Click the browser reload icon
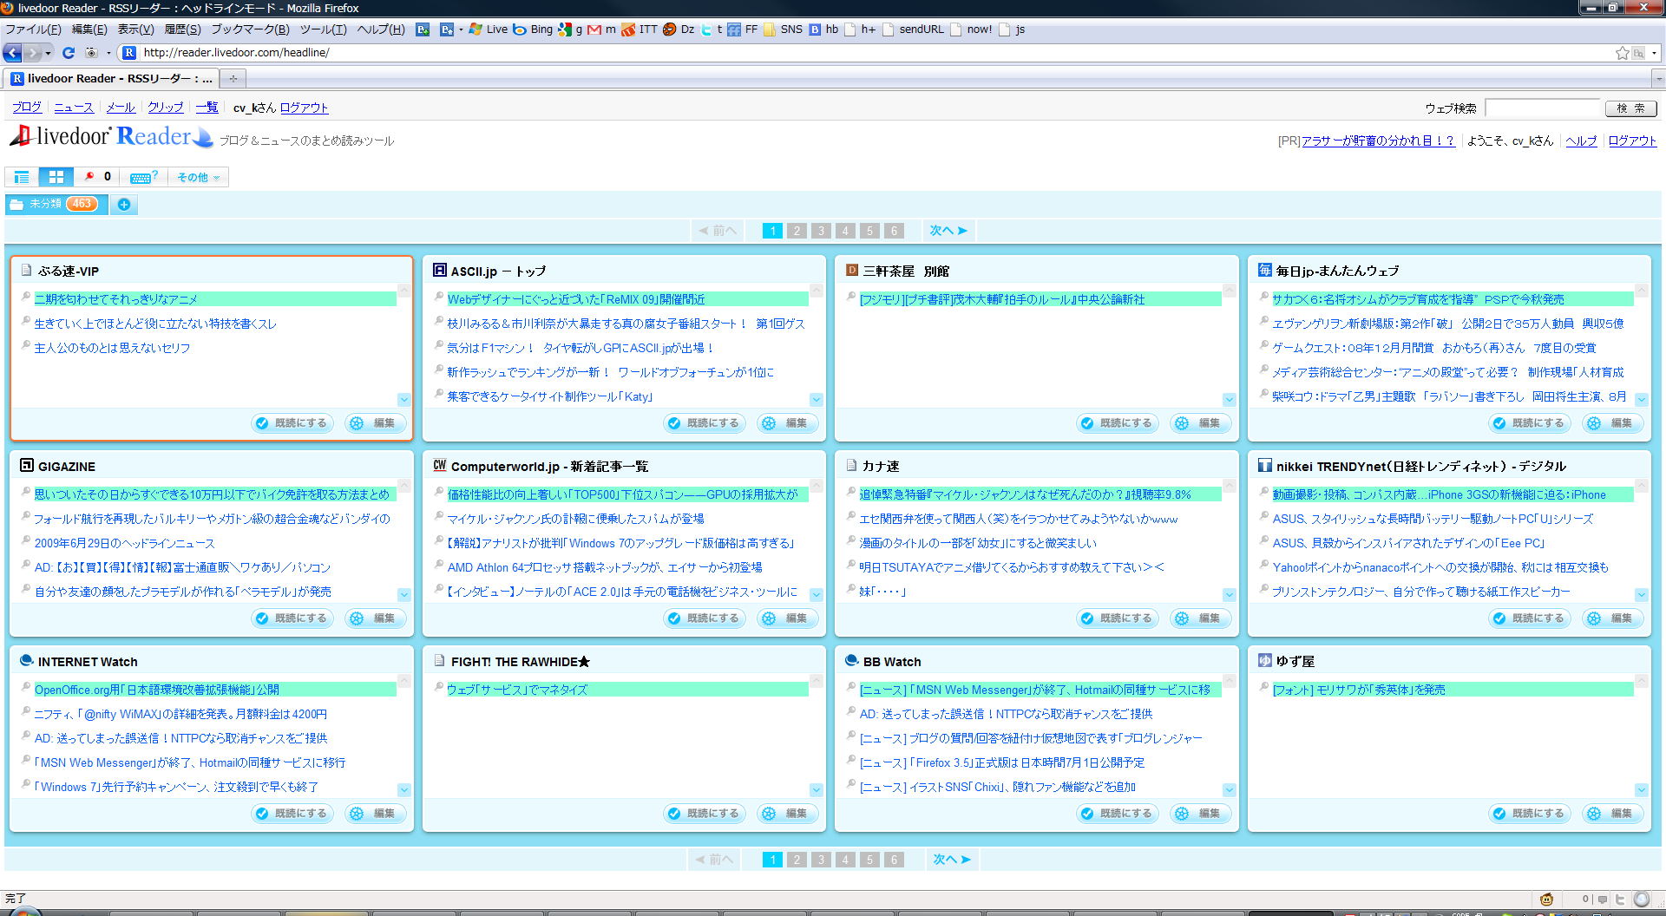Image resolution: width=1666 pixels, height=916 pixels. pyautogui.click(x=69, y=53)
